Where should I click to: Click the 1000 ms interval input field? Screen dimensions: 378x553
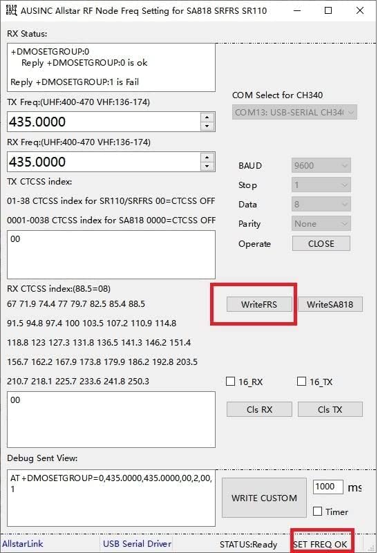point(328,487)
